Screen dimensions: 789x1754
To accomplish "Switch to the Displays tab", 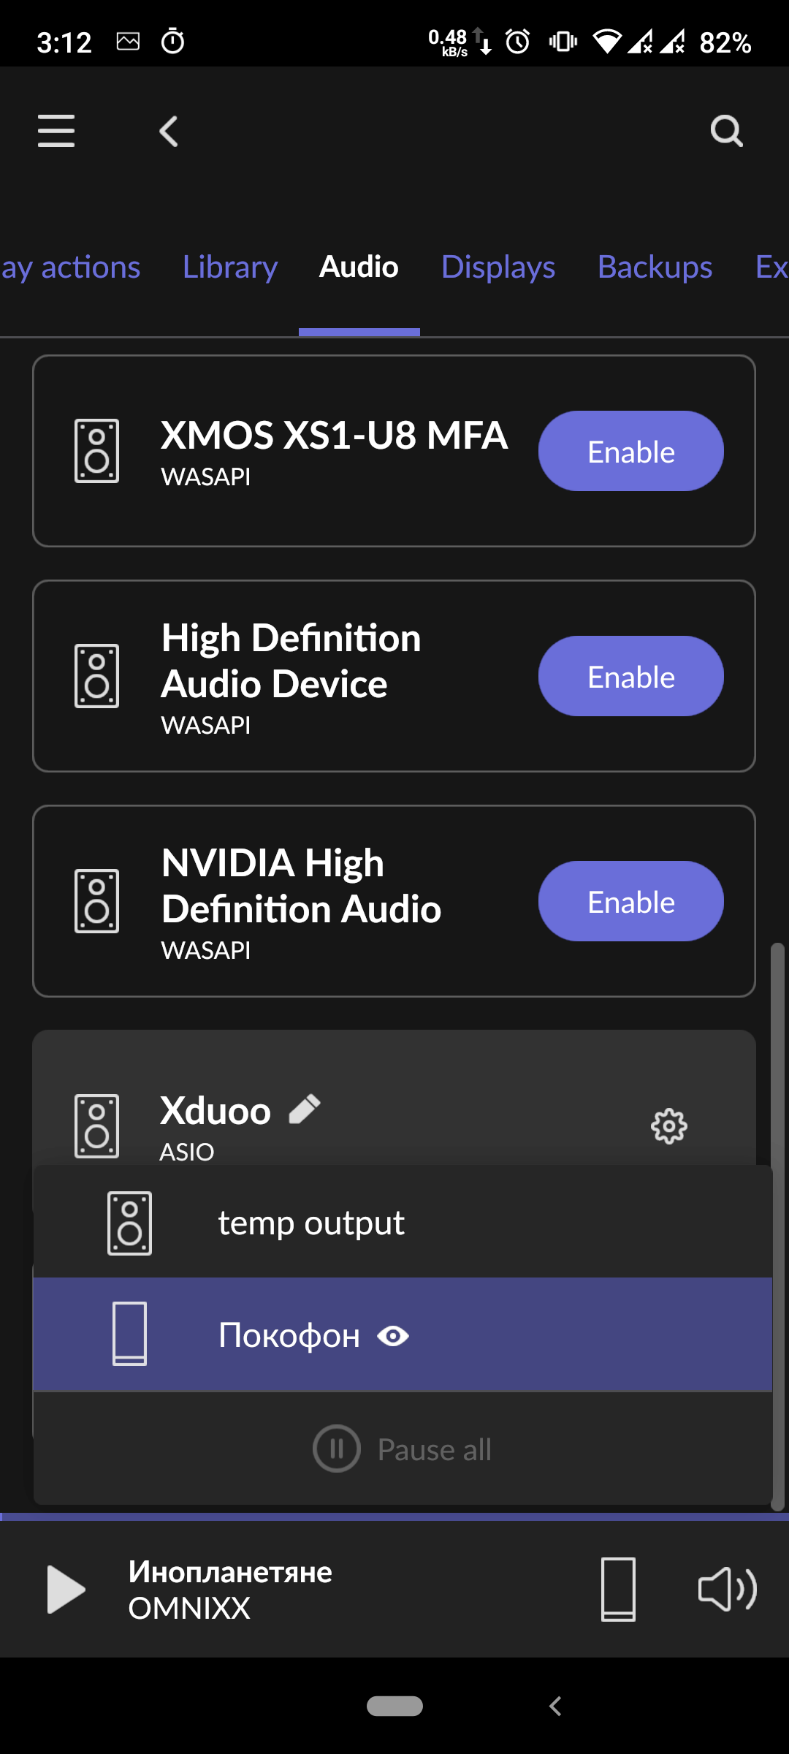I will [498, 267].
